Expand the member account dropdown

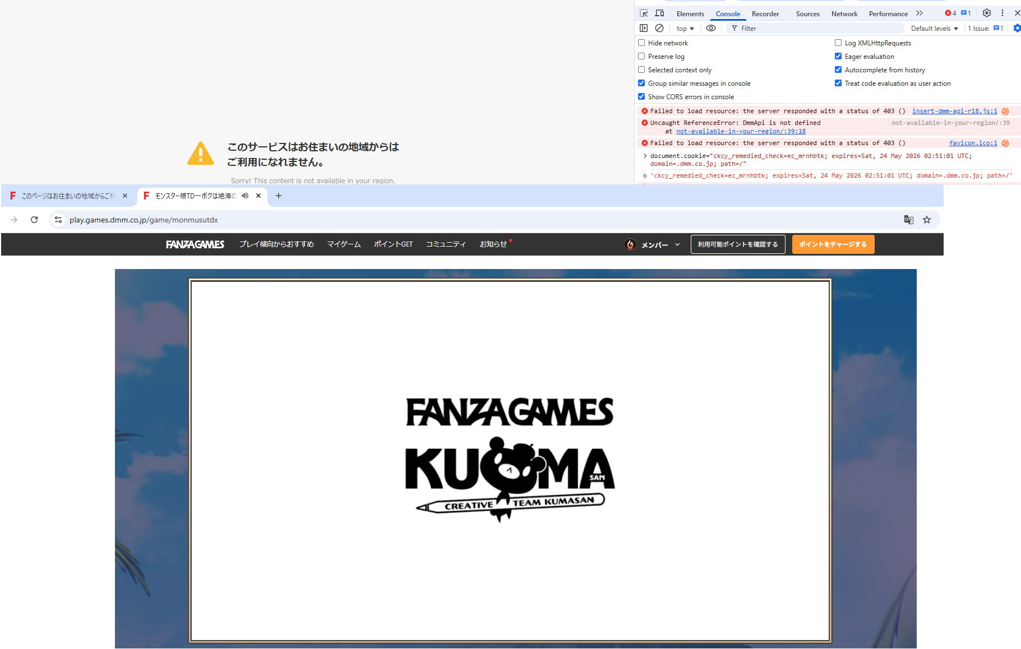(x=677, y=244)
